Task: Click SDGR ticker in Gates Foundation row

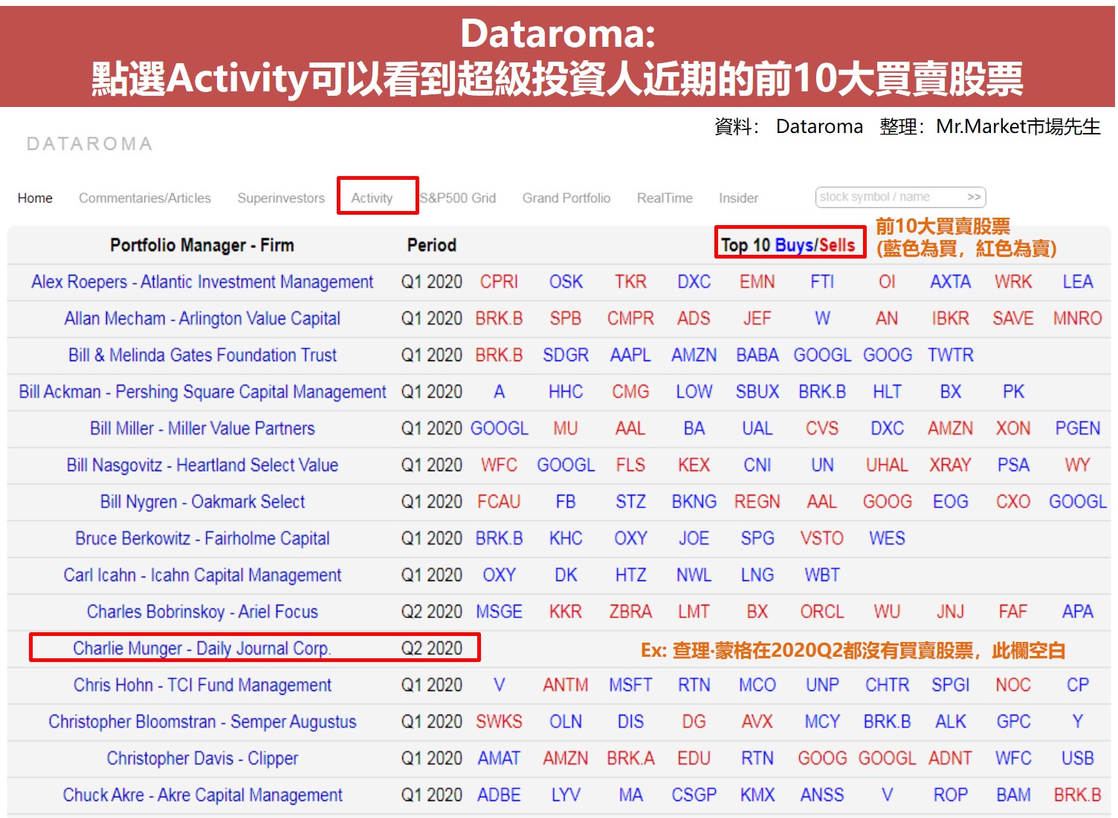Action: pos(566,355)
